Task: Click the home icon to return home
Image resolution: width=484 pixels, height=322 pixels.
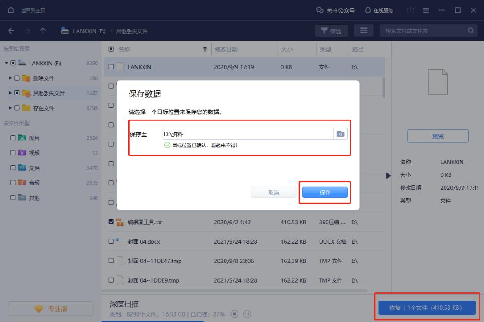Action: click(10, 9)
